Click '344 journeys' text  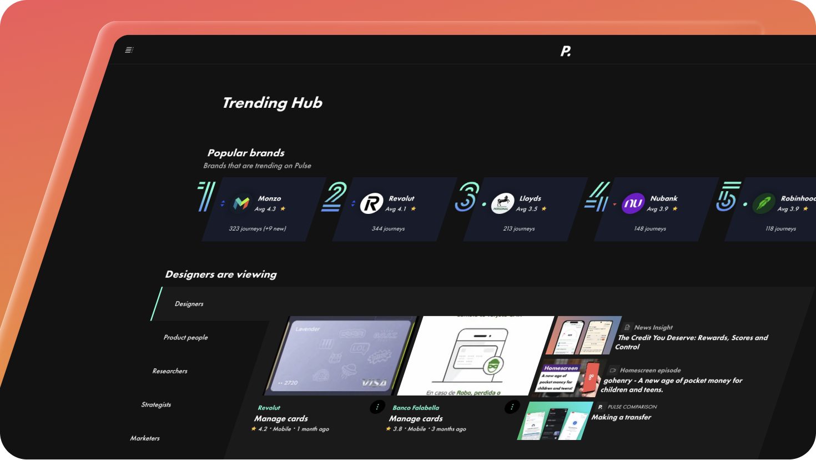pos(388,228)
